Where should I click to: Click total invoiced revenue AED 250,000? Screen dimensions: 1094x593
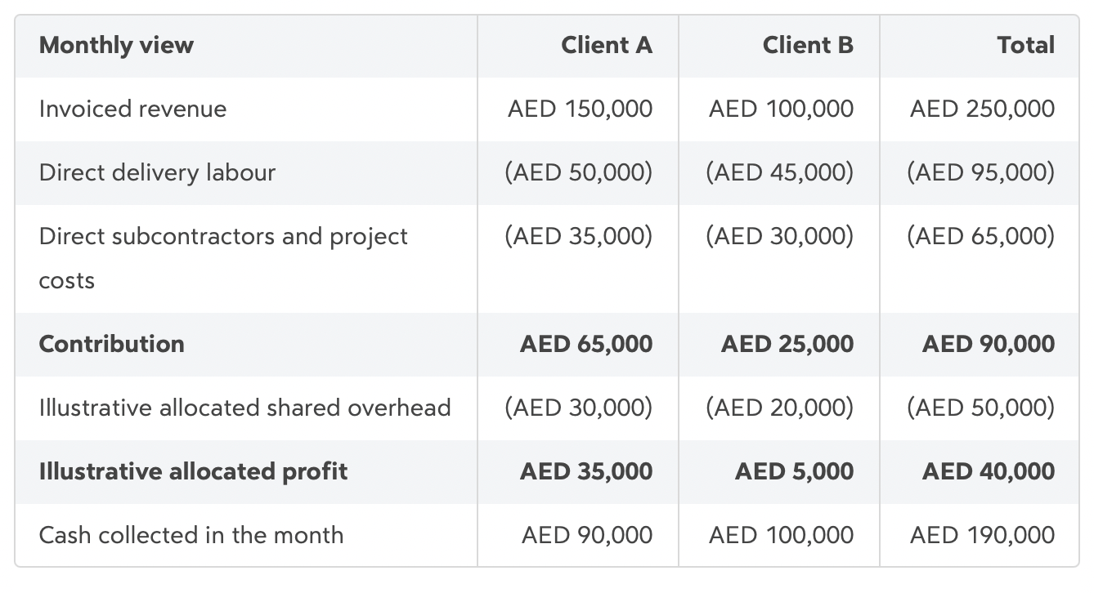pos(982,109)
